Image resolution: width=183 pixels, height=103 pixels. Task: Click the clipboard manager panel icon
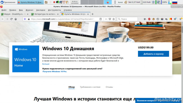67,2
